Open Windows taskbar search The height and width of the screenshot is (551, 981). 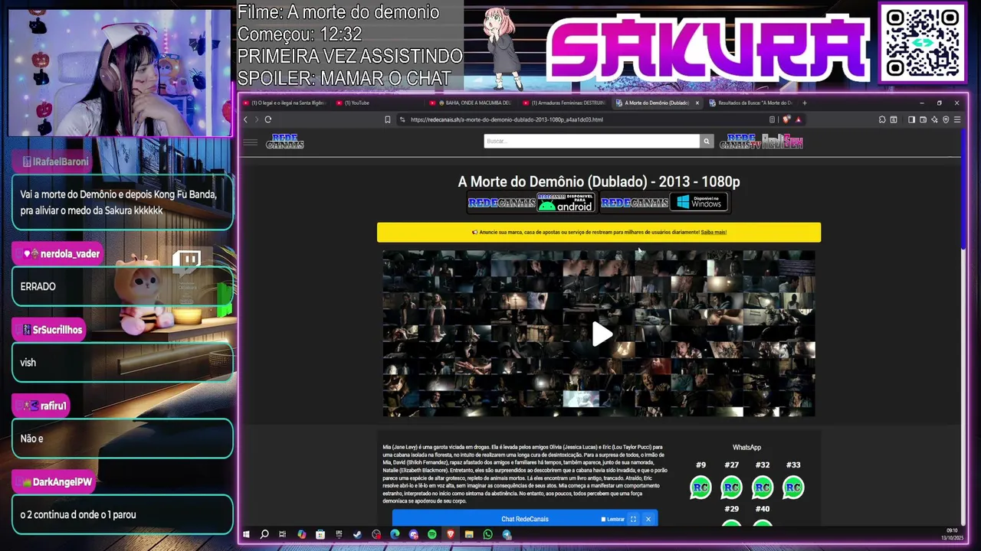coord(264,534)
